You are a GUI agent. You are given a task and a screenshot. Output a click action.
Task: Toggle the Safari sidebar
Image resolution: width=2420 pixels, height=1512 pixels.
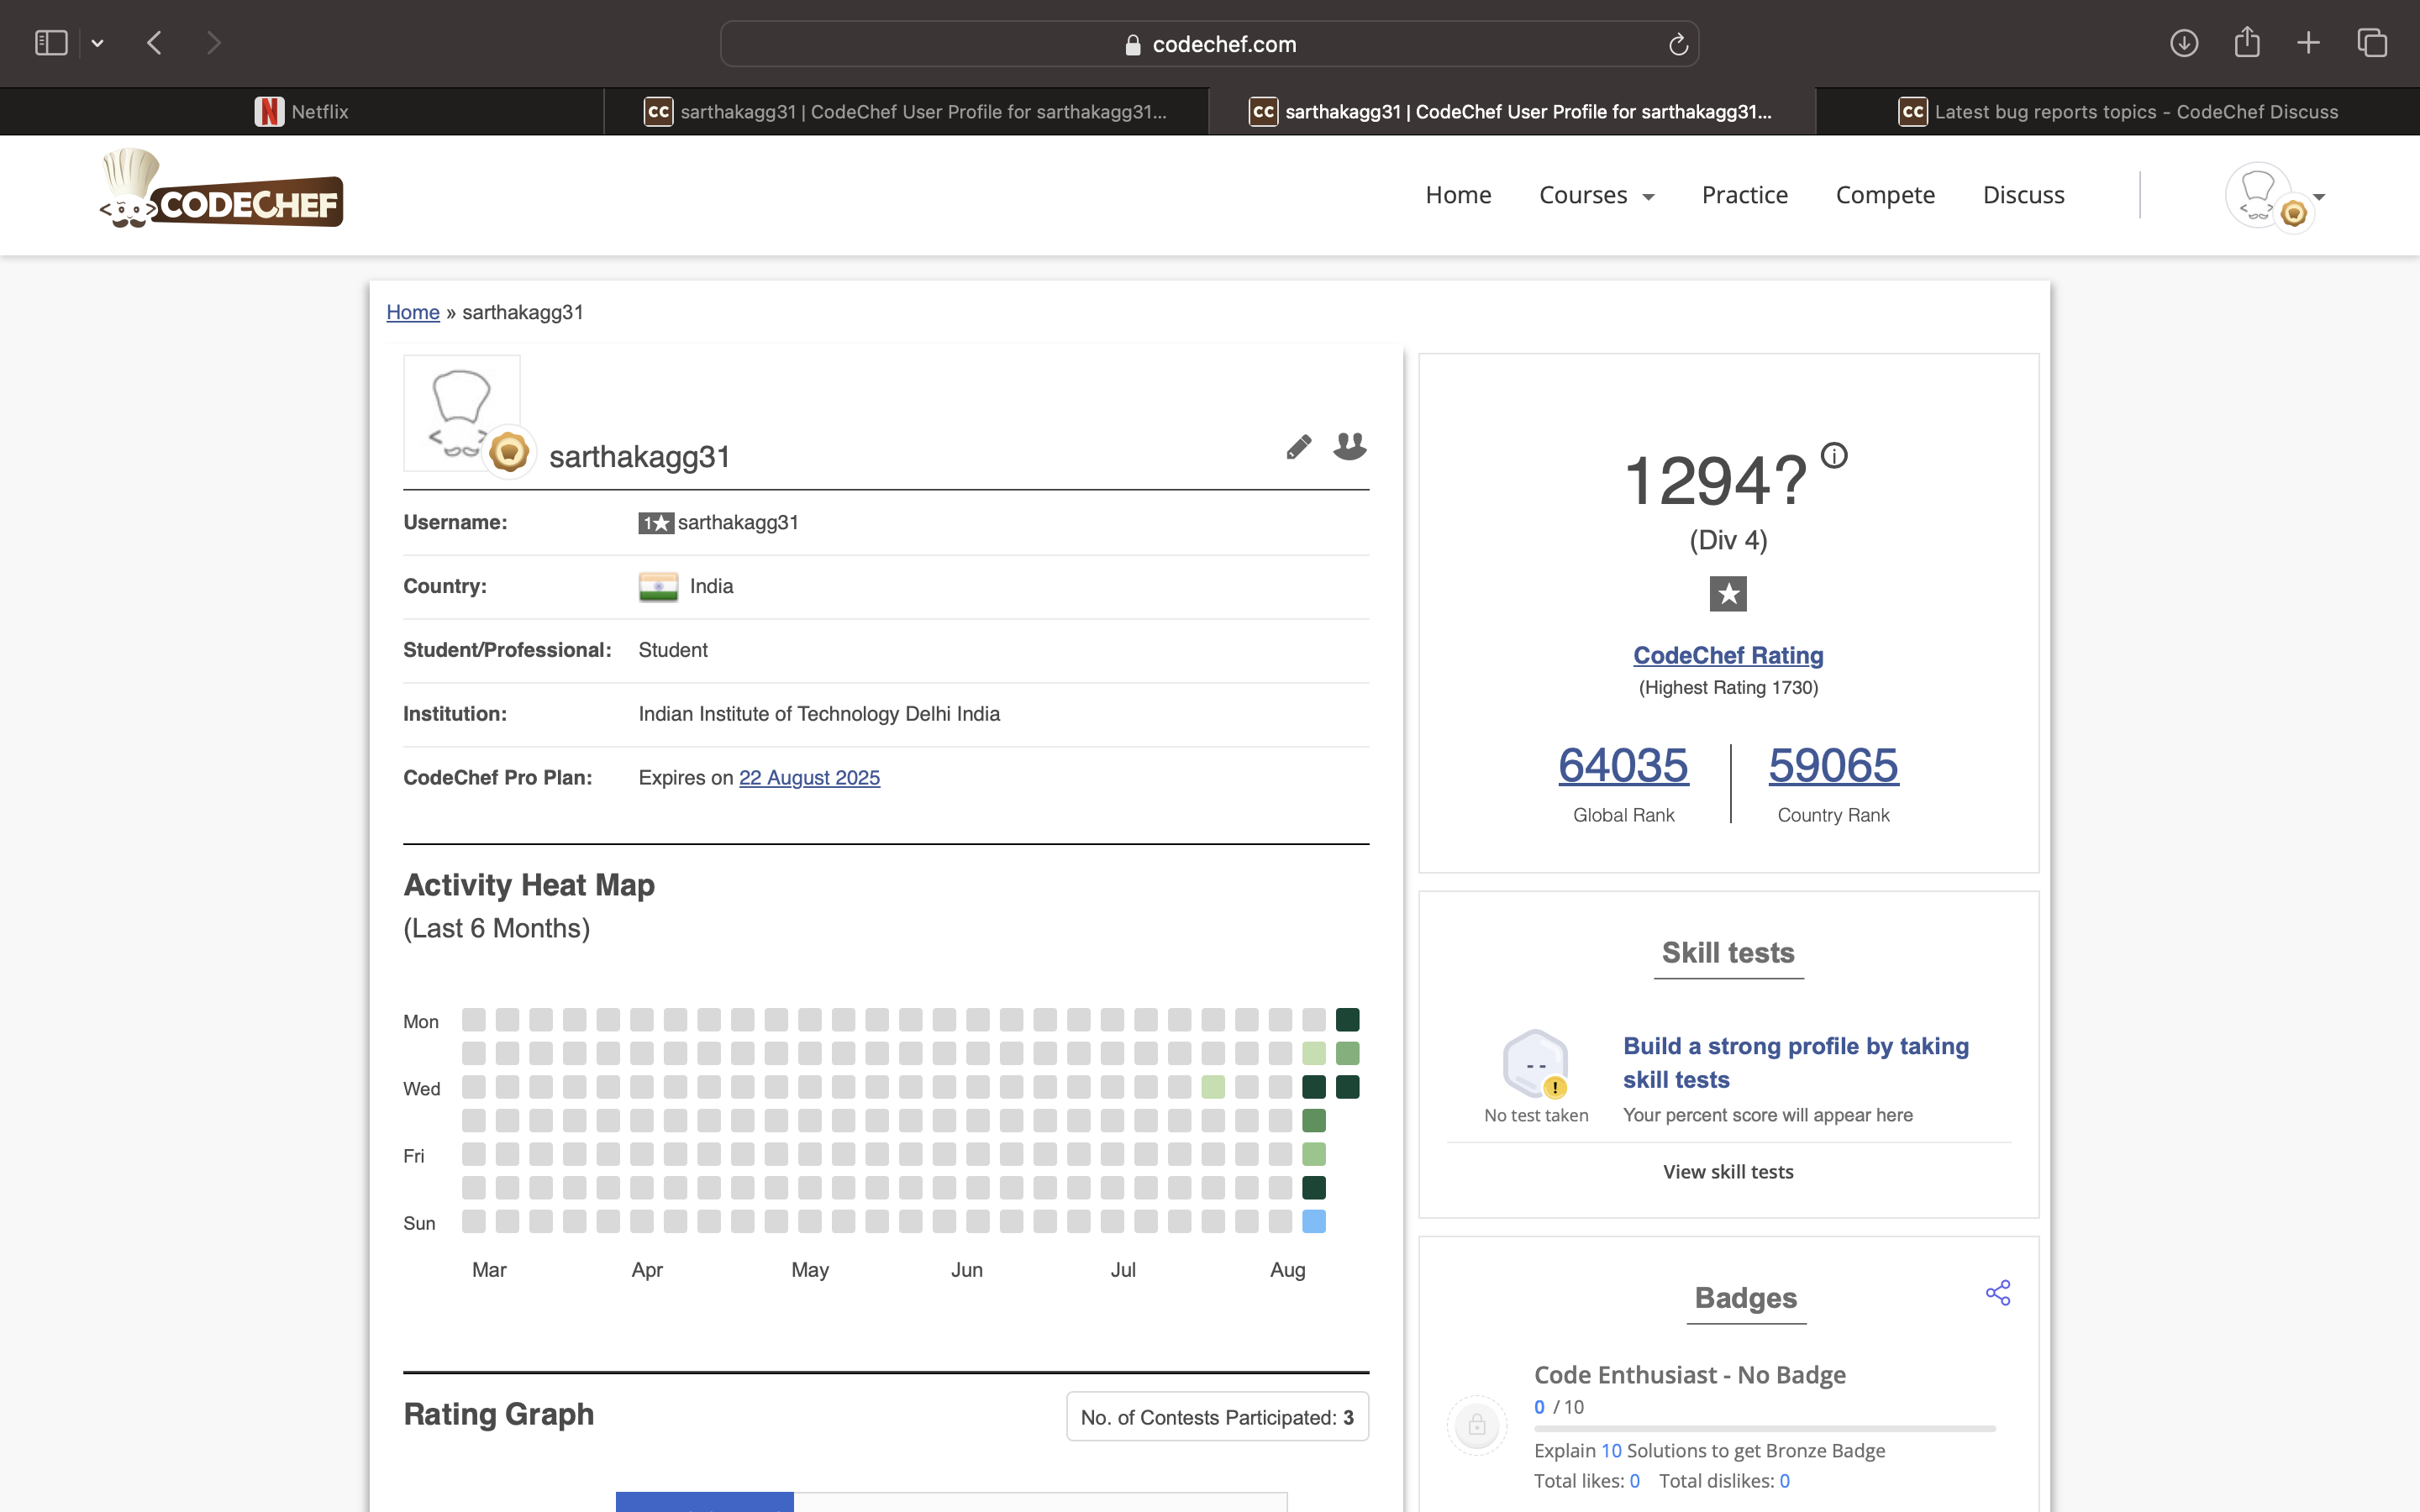point(51,43)
